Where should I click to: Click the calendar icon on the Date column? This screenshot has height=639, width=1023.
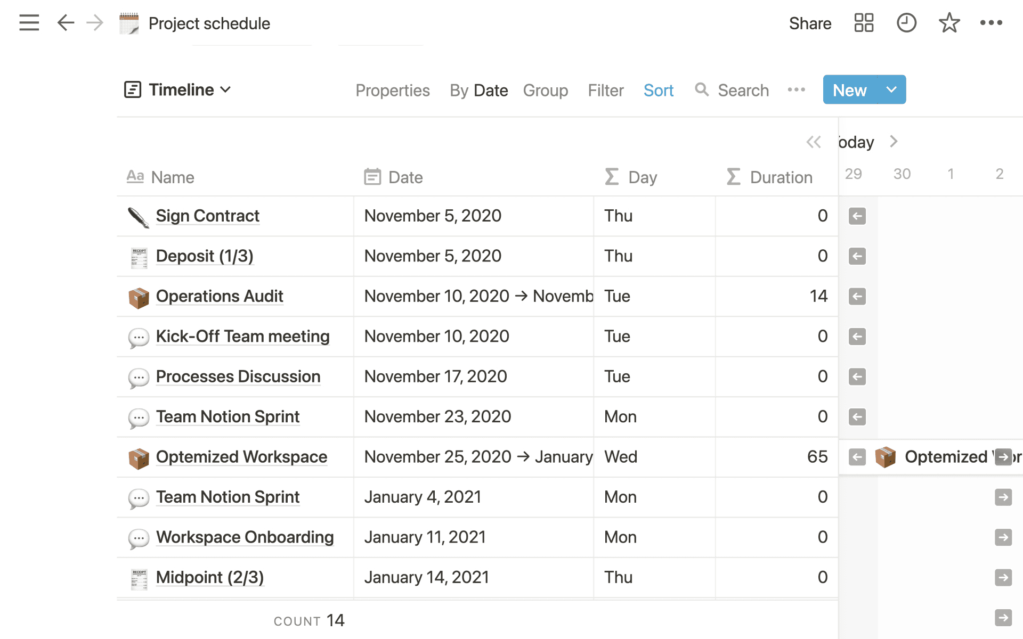[373, 176]
